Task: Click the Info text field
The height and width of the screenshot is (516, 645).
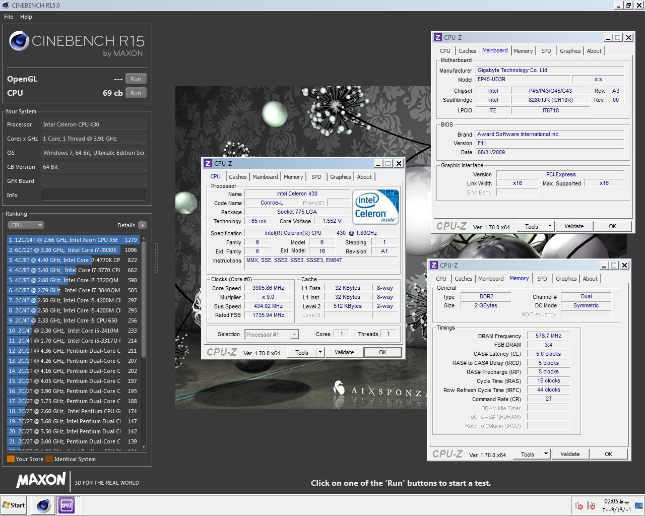Action: 94,195
